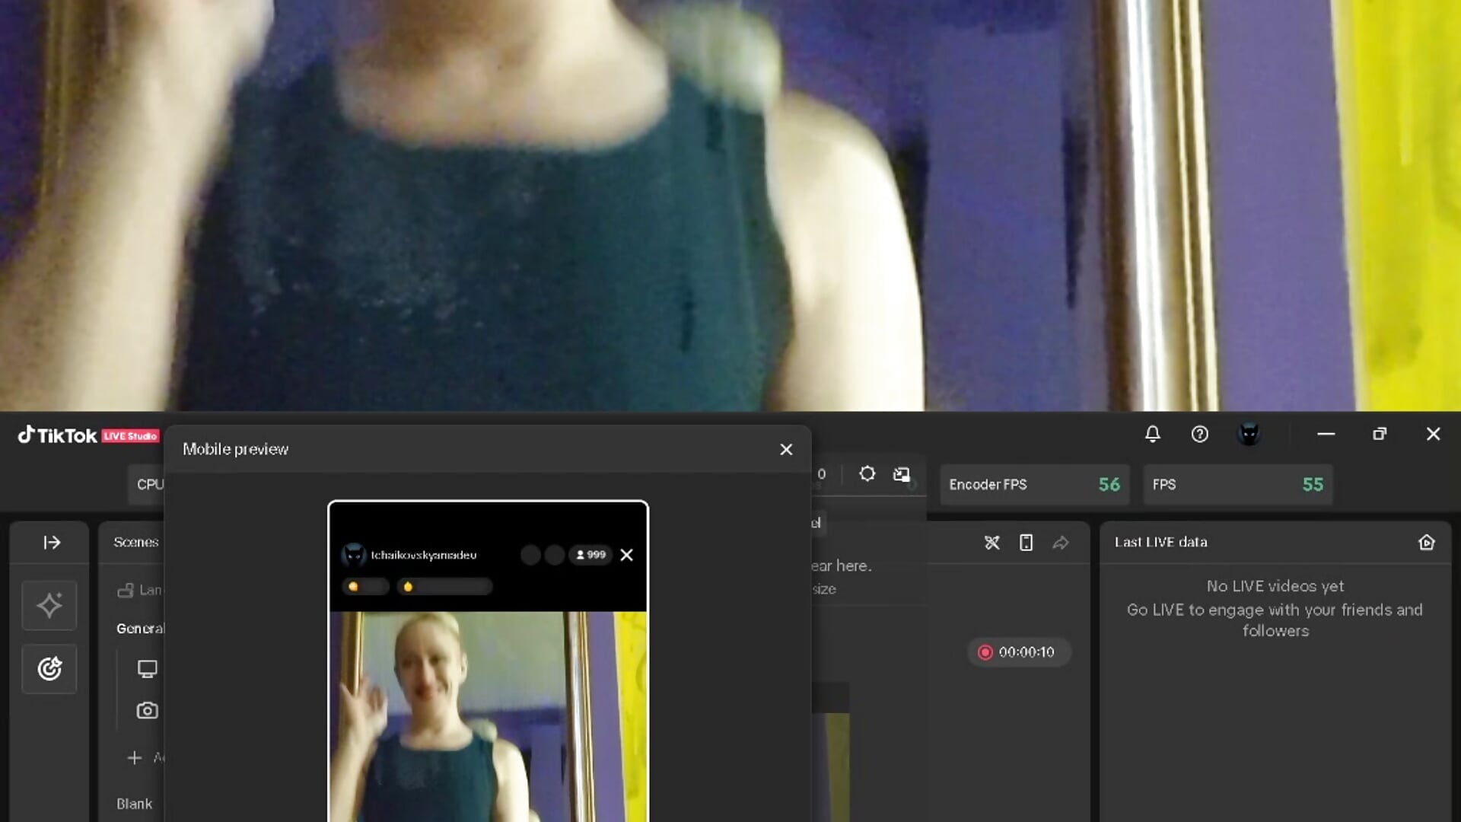
Task: Select the Scenes panel header
Action: coord(136,542)
